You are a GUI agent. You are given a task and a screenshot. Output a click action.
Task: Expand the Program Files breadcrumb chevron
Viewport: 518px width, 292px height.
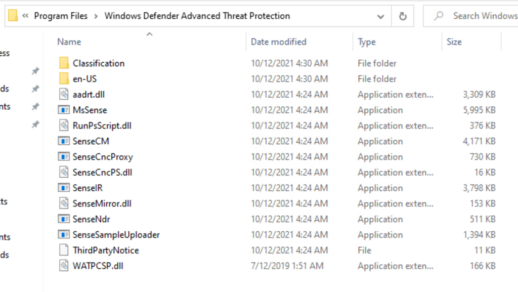click(x=96, y=16)
